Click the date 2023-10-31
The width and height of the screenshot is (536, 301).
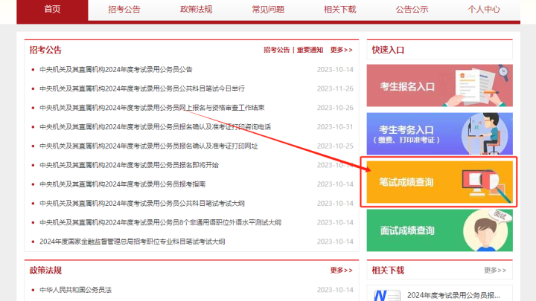click(x=335, y=127)
